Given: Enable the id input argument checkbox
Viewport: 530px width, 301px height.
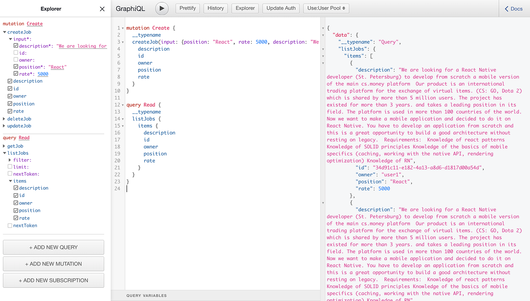Looking at the screenshot, I should pos(16,53).
